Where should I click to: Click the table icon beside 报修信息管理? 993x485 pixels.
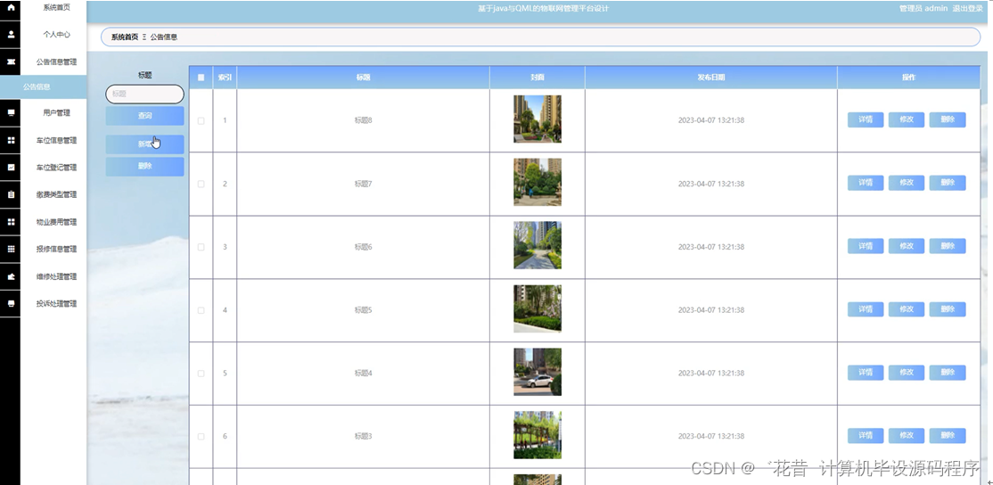pos(11,249)
